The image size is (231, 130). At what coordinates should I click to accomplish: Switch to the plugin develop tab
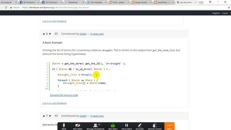pos(141,3)
